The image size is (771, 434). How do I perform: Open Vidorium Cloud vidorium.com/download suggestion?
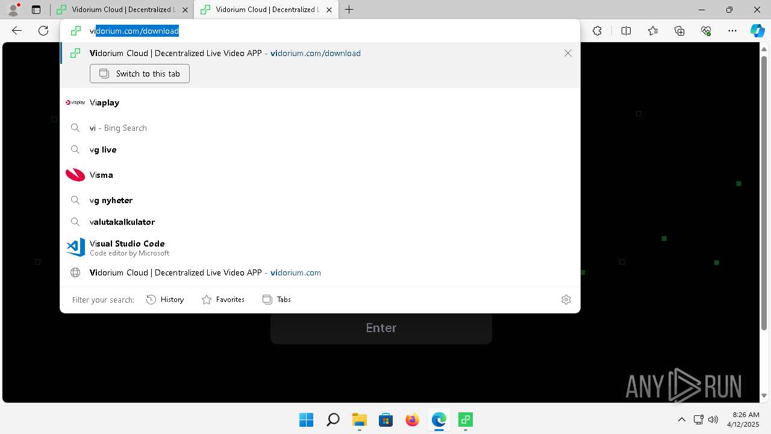pos(320,53)
